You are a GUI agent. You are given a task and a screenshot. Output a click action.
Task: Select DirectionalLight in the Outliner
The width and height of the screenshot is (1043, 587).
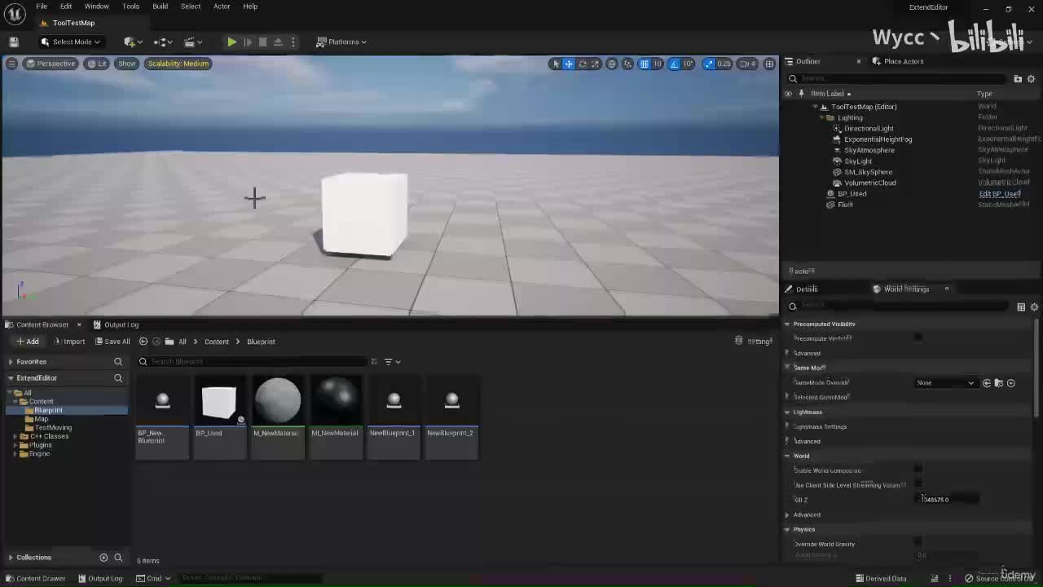[x=869, y=129]
